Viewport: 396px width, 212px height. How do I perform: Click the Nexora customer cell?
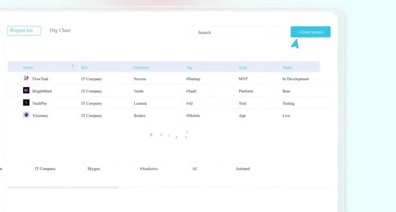(140, 79)
